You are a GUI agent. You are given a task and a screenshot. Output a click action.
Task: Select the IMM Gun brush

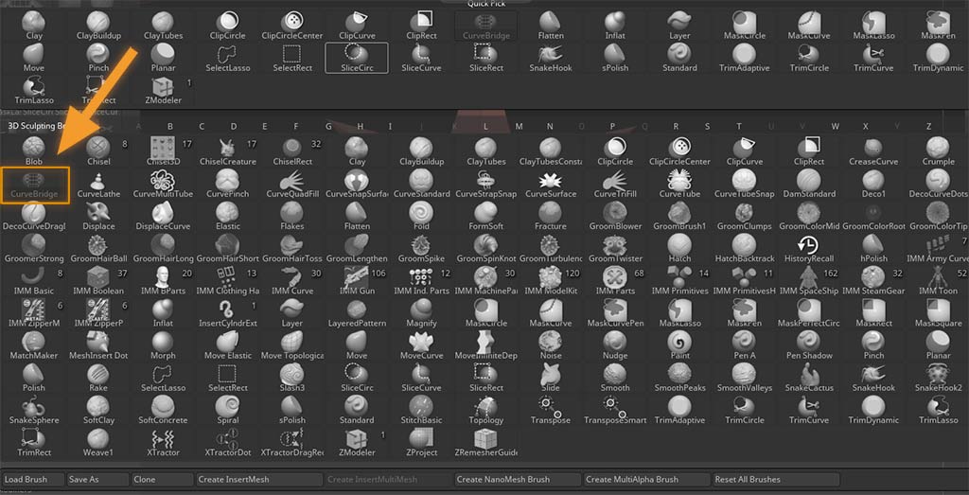pos(357,280)
